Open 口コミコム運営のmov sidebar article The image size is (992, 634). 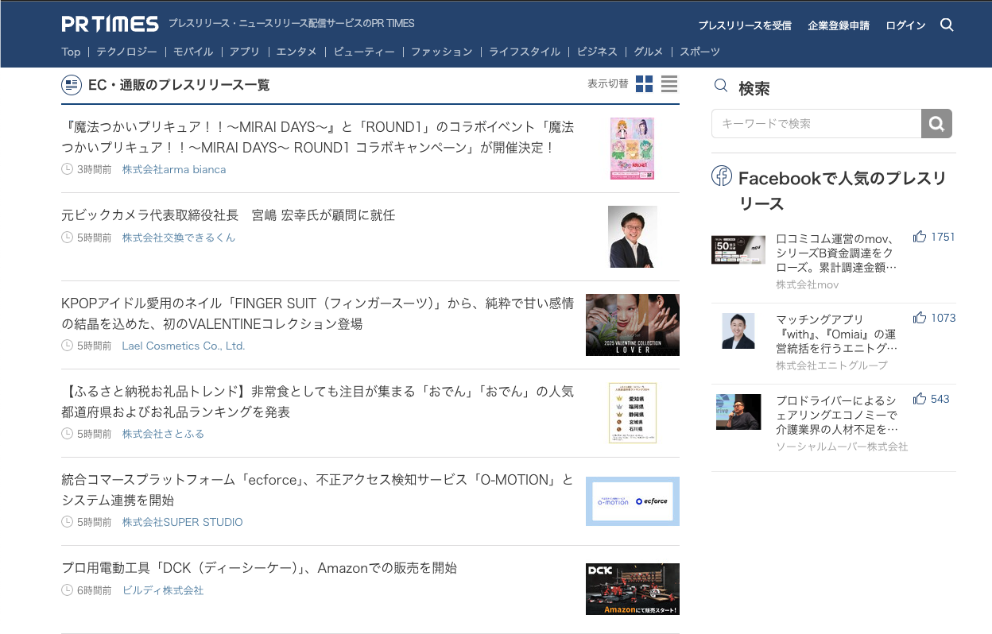pos(836,253)
